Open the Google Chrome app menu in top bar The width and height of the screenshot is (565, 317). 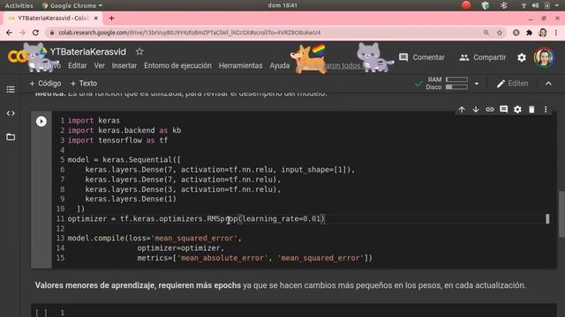(72, 5)
